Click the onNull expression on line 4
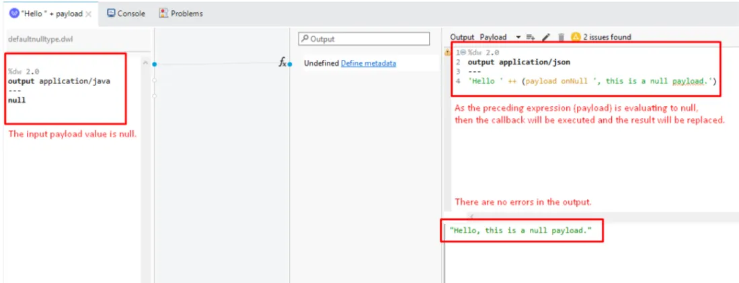The width and height of the screenshot is (739, 283). (574, 81)
